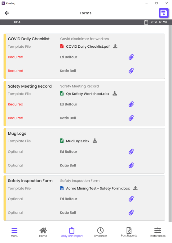The height and width of the screenshot is (243, 172).
Task: Open the Menu tab in bottom navigation
Action: pos(15,232)
